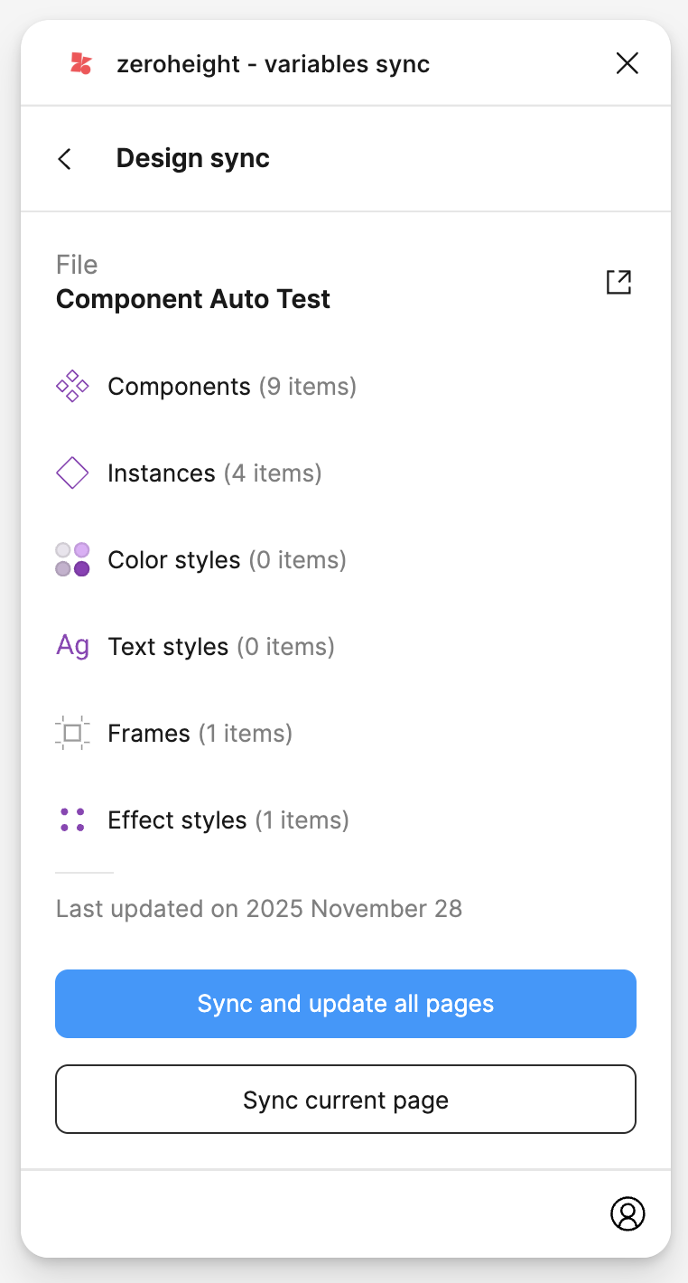
Task: Click the Color styles swatch icon
Action: coord(72,560)
